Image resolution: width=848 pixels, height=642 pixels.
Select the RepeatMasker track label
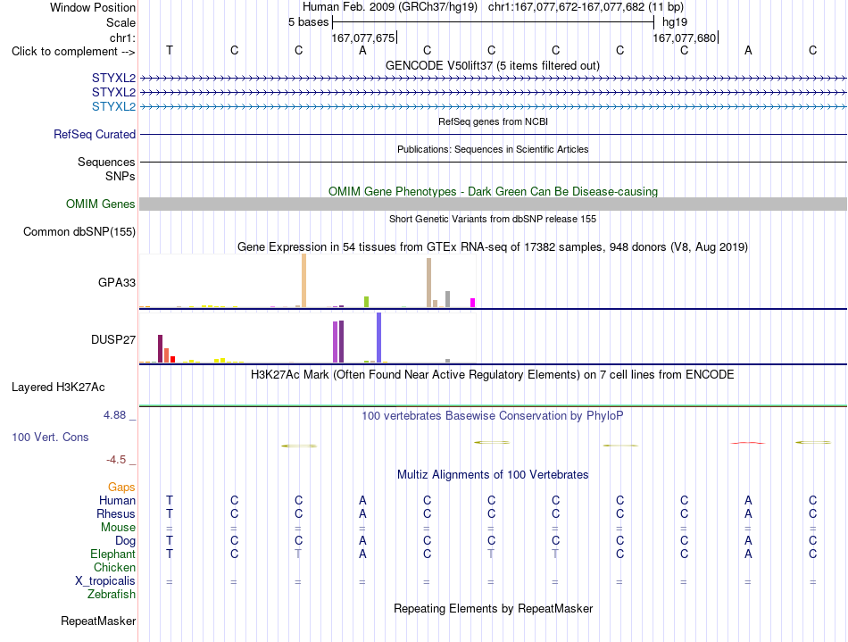click(98, 621)
